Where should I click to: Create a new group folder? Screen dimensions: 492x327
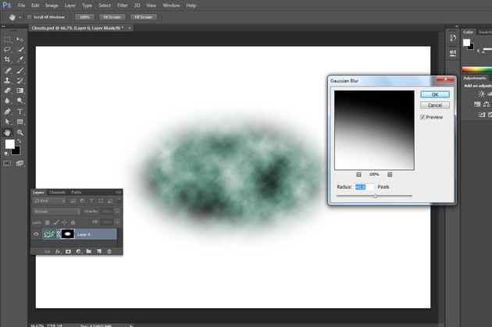[89, 251]
